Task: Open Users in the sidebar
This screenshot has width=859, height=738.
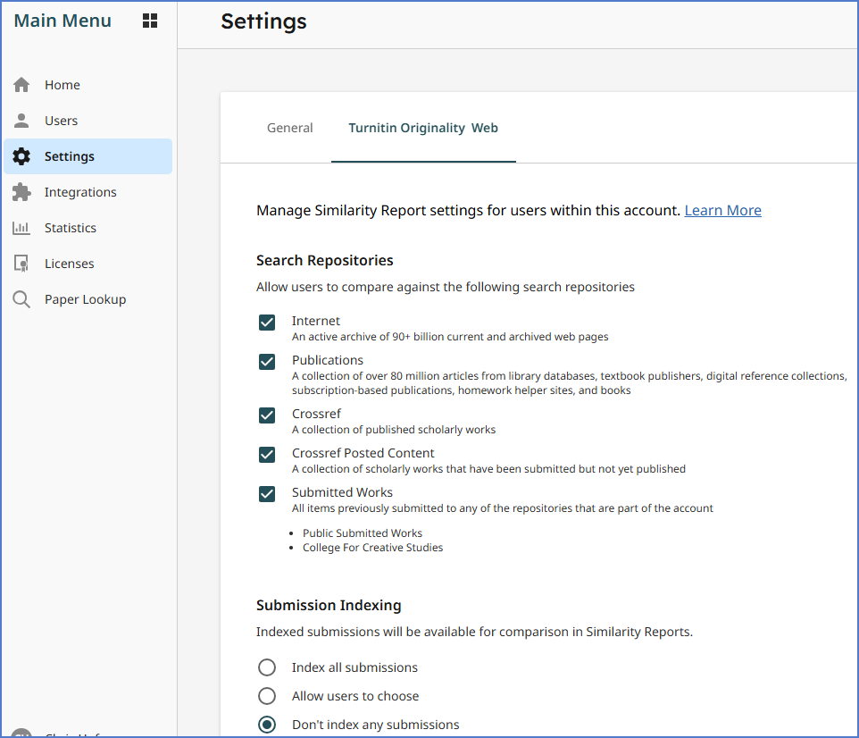Action: tap(88, 121)
